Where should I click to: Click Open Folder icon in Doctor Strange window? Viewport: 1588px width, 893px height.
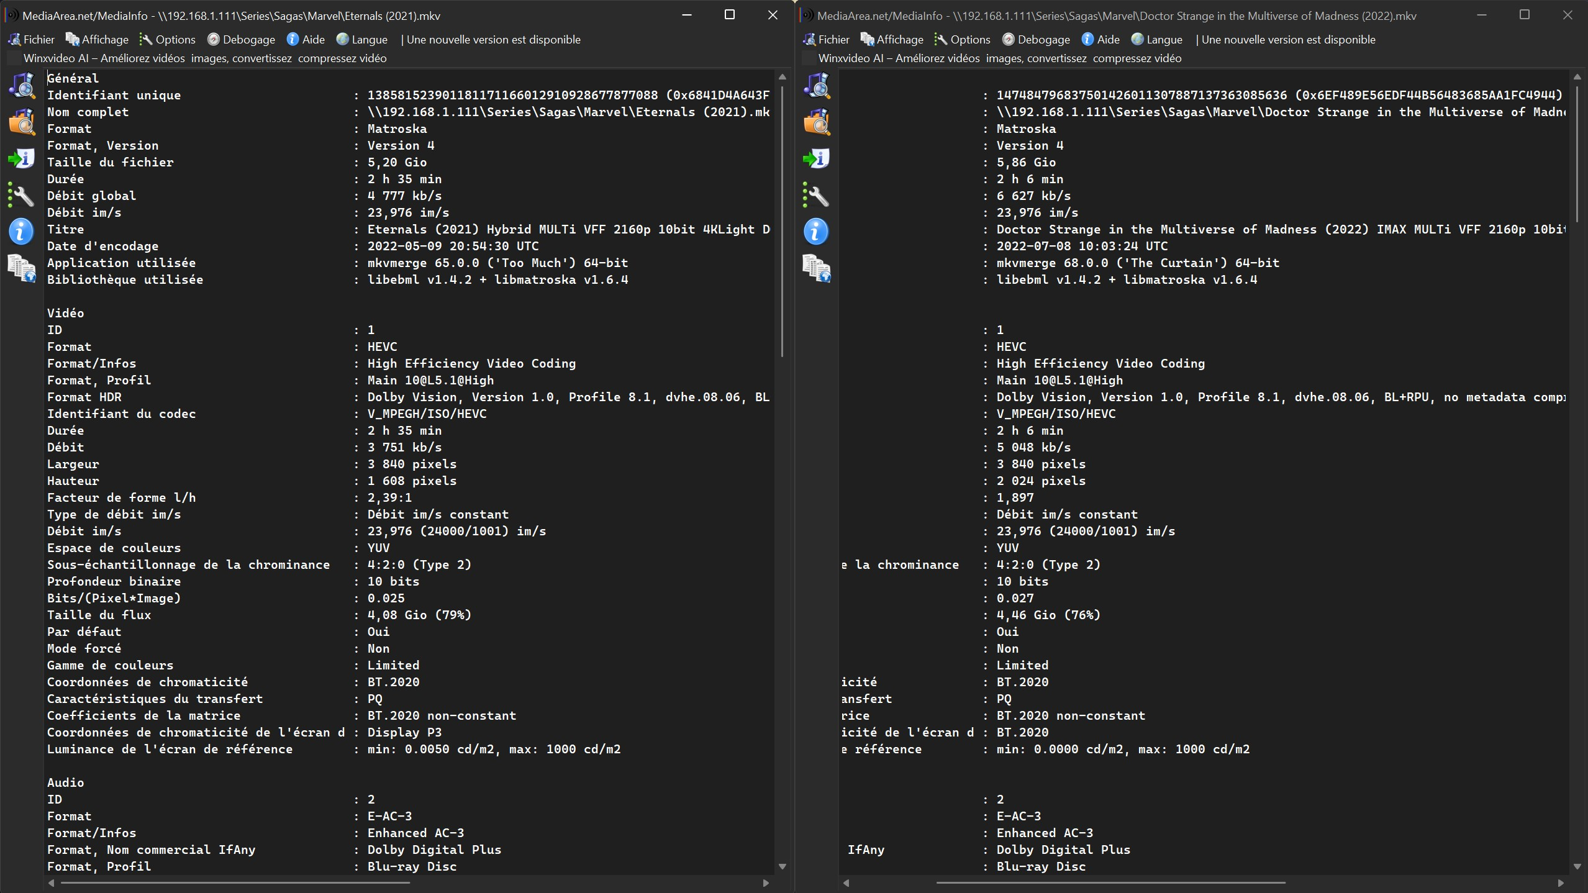click(x=817, y=122)
